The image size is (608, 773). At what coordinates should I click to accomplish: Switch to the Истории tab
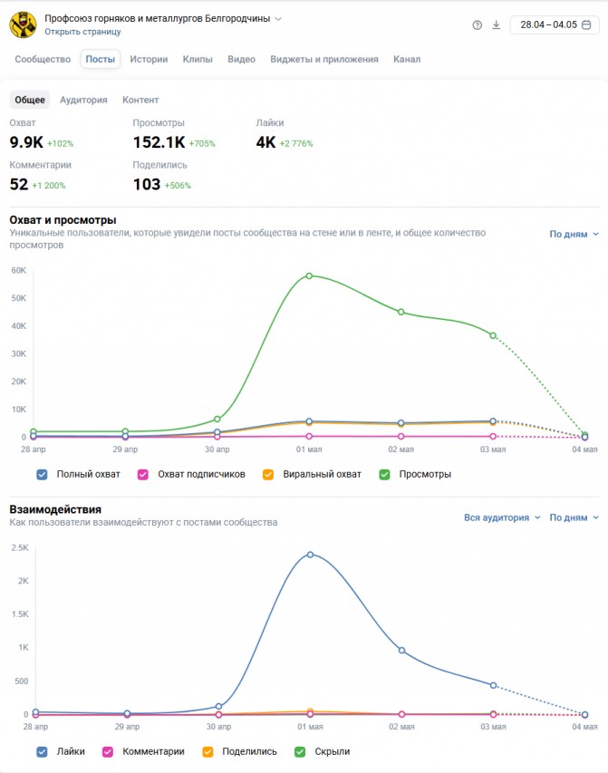pyautogui.click(x=149, y=59)
